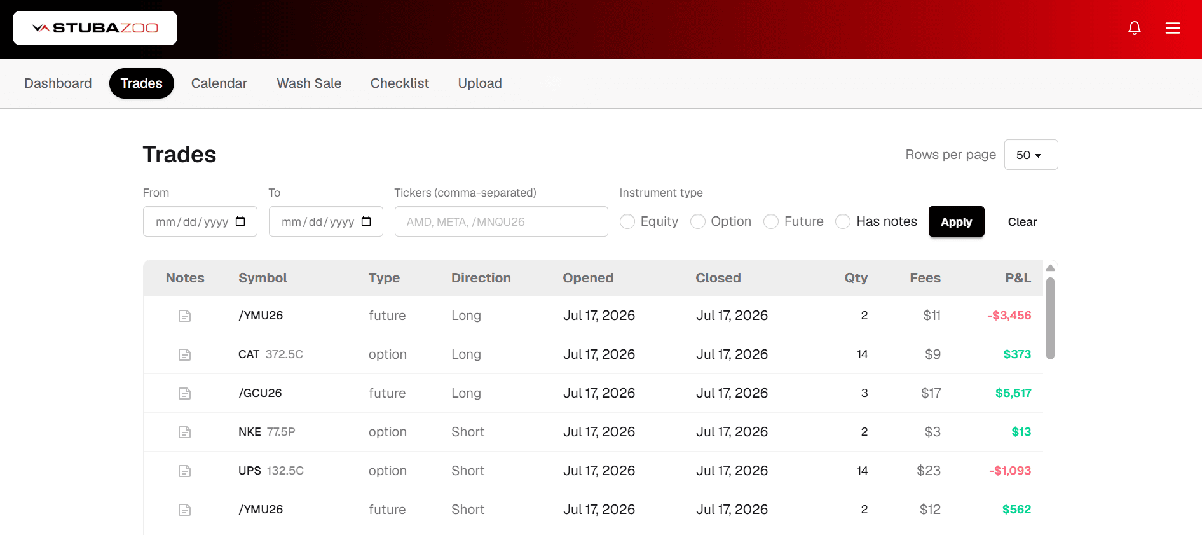The image size is (1202, 535).
Task: Open notes for the /GCU26 trade
Action: pyautogui.click(x=184, y=393)
